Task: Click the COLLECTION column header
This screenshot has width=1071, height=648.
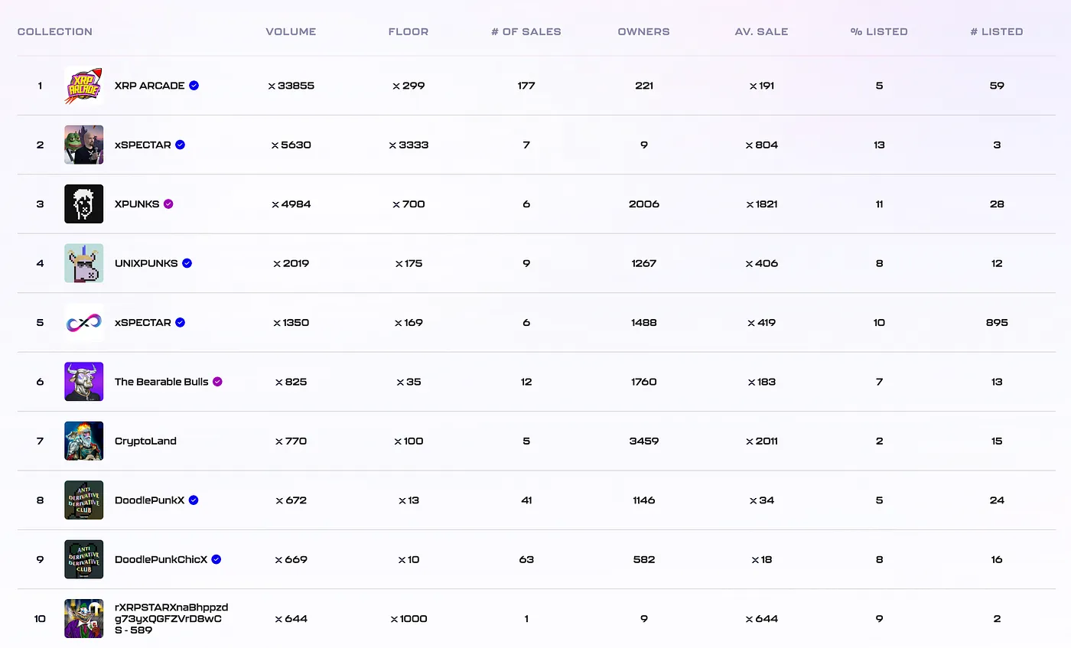Action: coord(54,31)
